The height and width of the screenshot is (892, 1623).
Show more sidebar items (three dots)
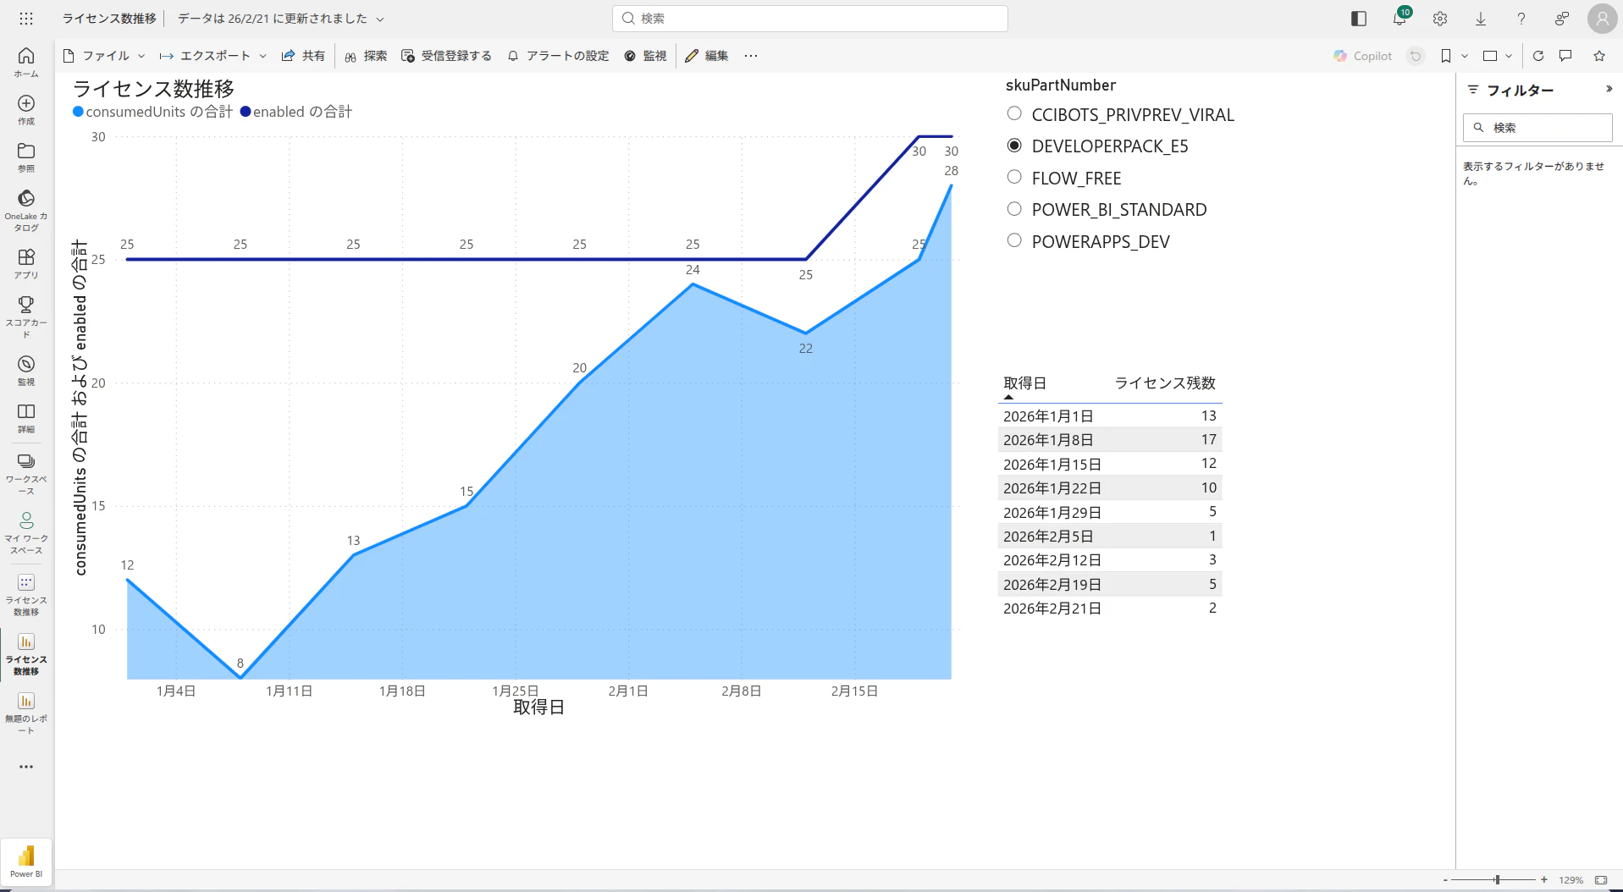tap(26, 767)
